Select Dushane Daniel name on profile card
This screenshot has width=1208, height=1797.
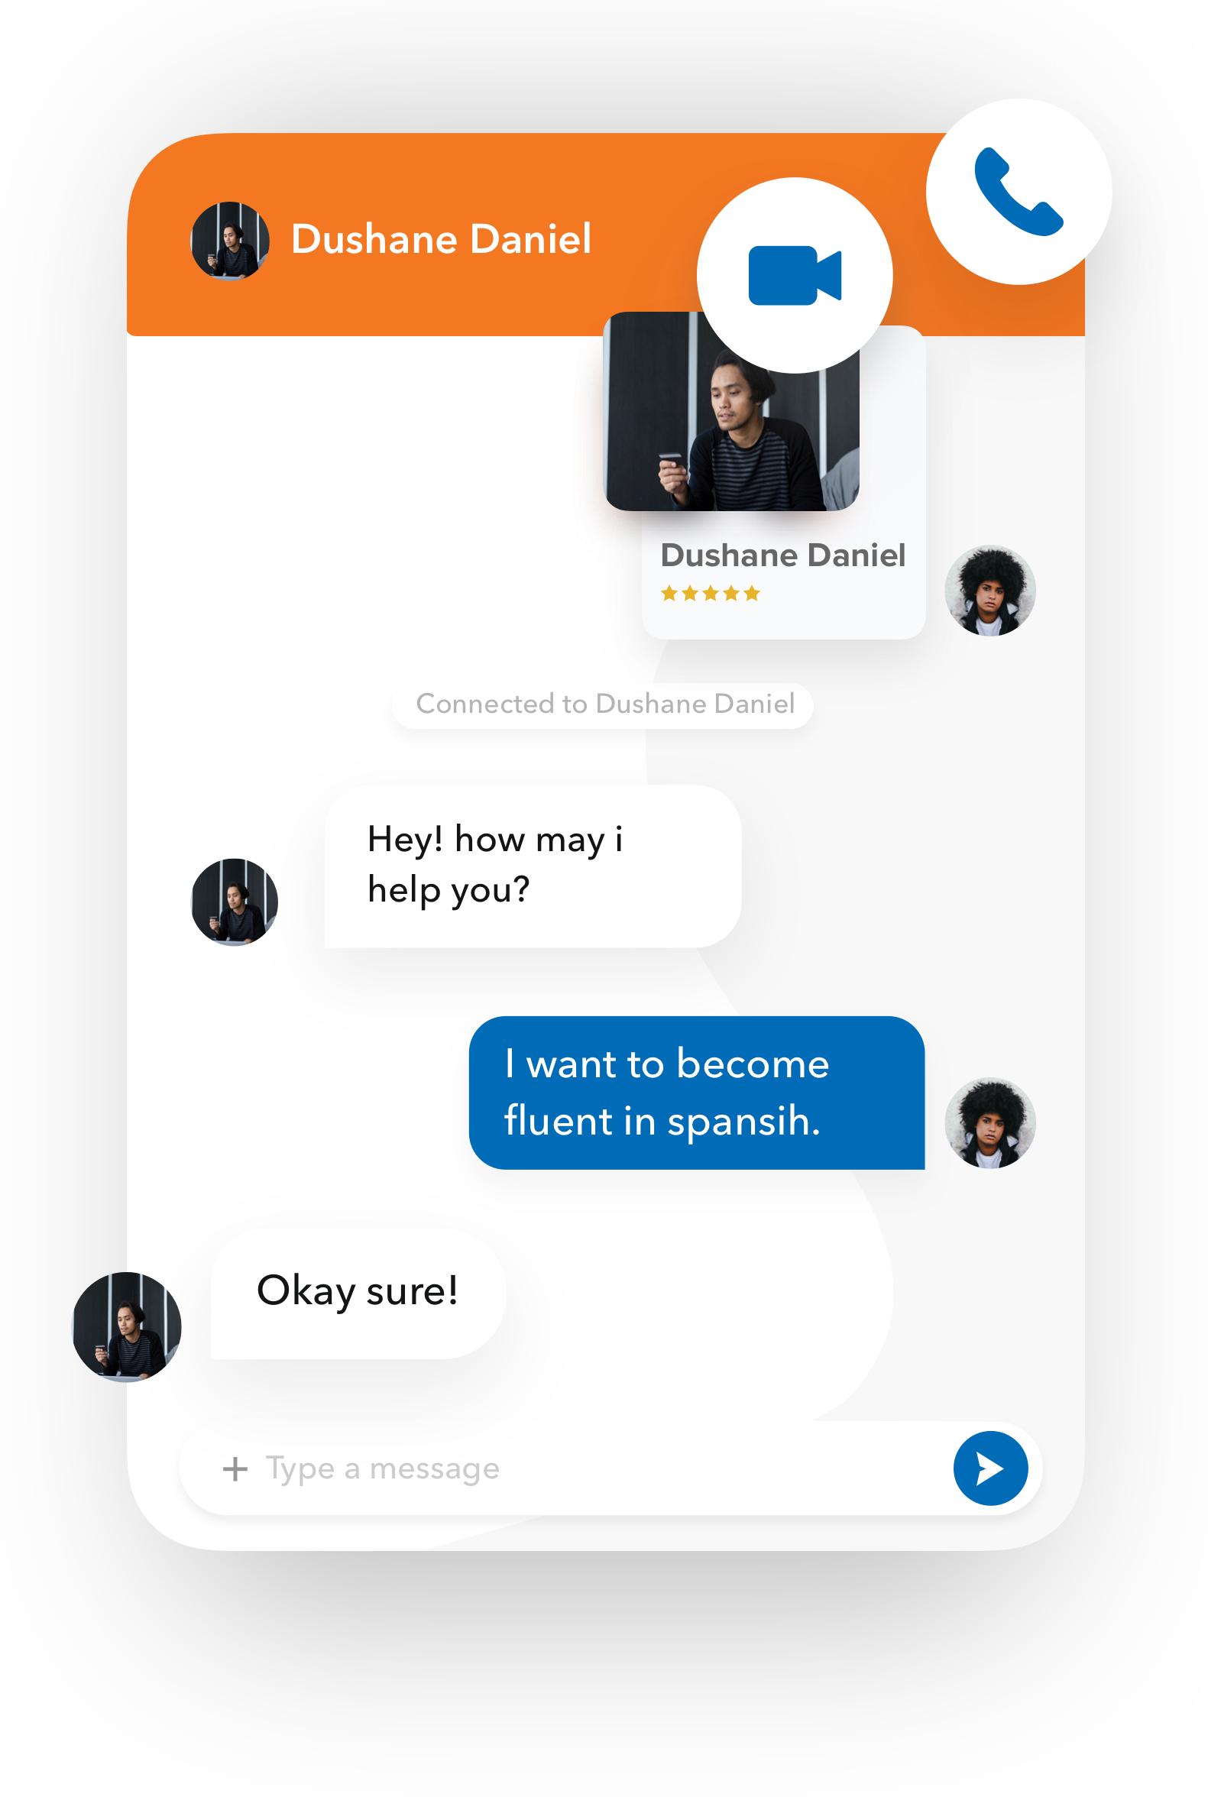(x=782, y=555)
